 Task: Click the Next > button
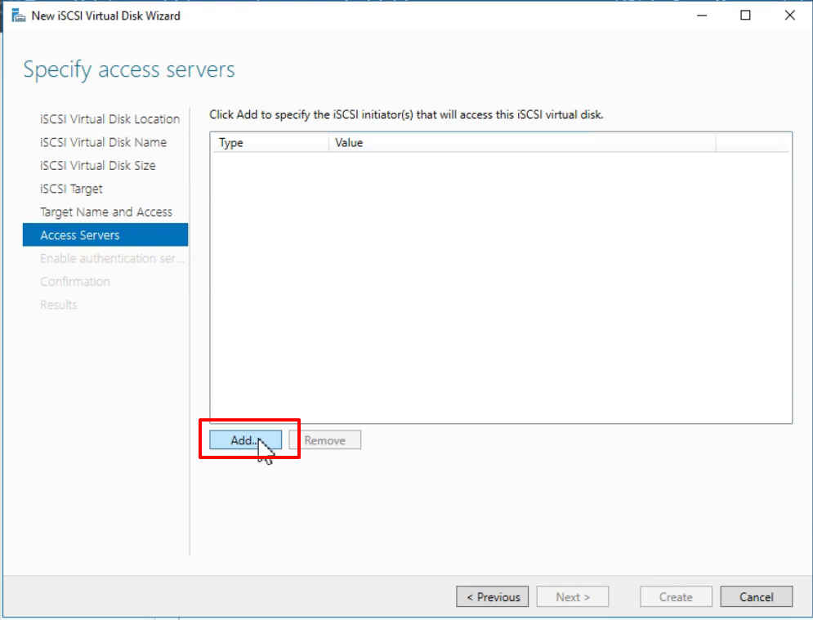click(x=573, y=596)
